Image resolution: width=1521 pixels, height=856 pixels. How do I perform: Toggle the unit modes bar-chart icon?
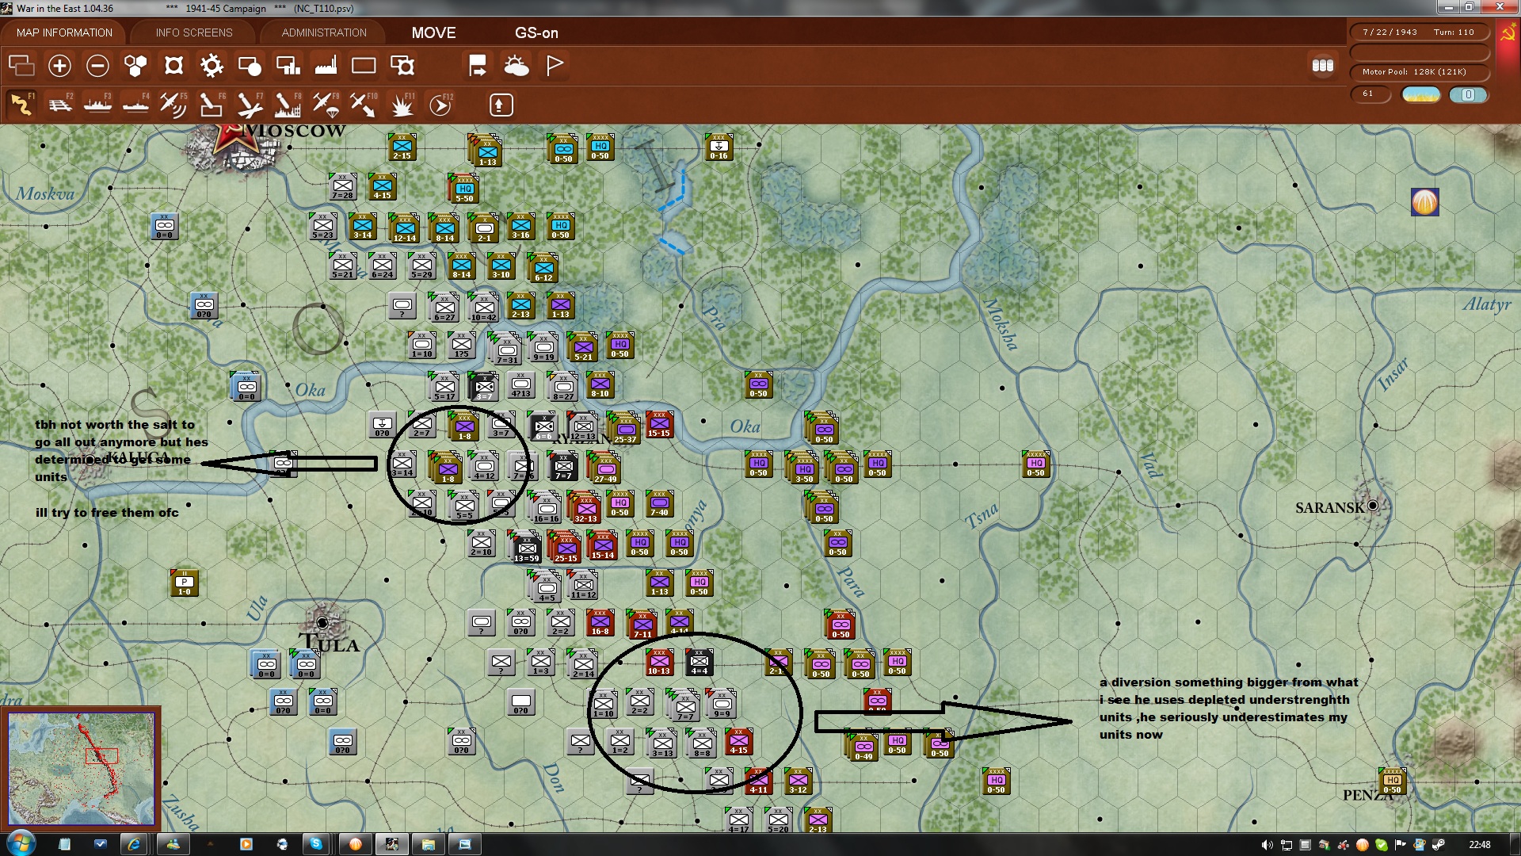(288, 66)
